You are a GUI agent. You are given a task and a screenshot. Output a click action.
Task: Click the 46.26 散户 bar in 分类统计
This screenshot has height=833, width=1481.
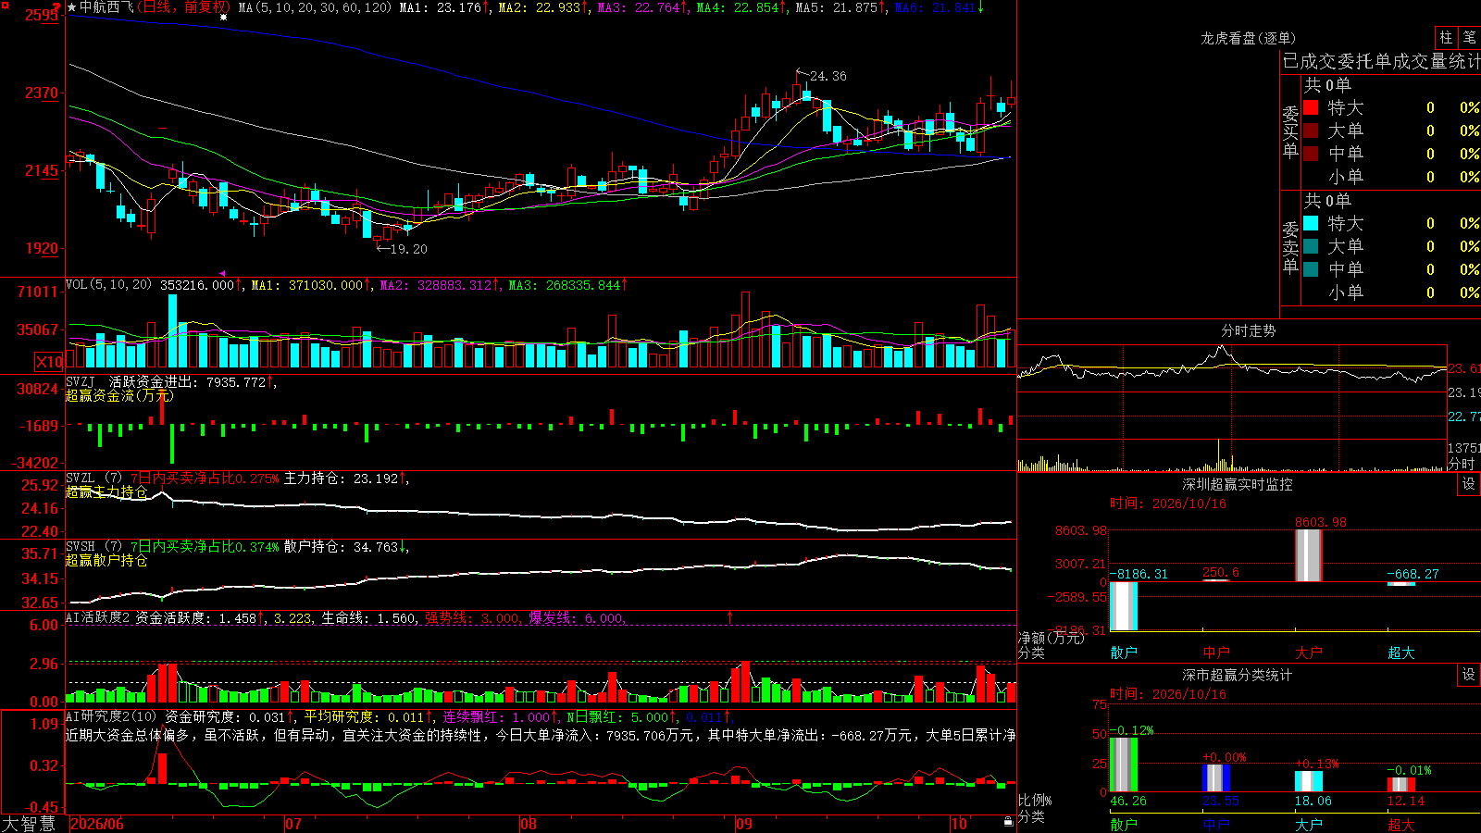pos(1124,765)
